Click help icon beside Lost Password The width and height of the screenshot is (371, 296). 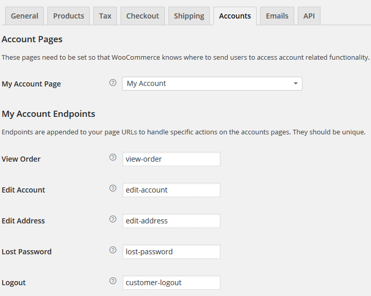click(113, 251)
